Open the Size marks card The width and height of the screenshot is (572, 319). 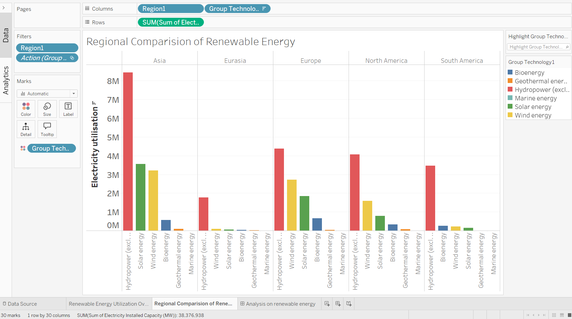[47, 109]
